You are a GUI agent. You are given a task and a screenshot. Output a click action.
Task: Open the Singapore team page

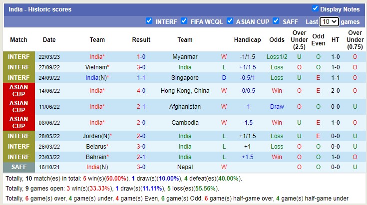[x=185, y=78]
